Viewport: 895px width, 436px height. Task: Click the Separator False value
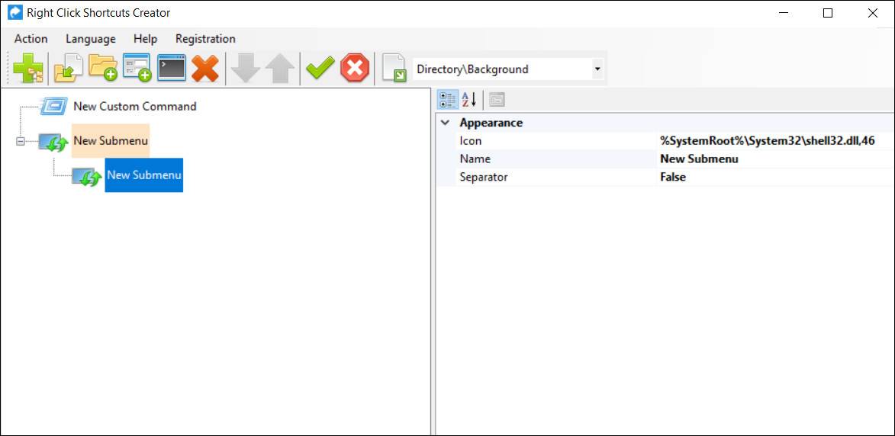(673, 178)
